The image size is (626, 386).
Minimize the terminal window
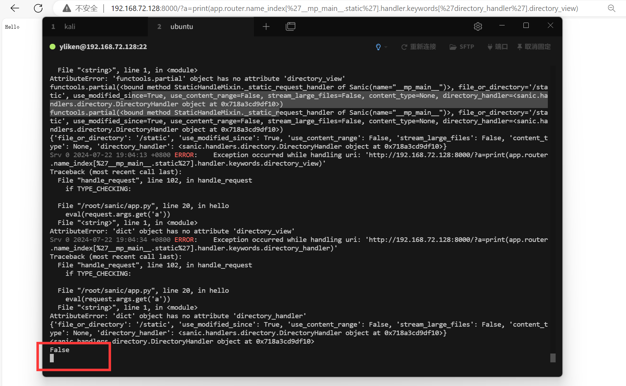point(502,25)
